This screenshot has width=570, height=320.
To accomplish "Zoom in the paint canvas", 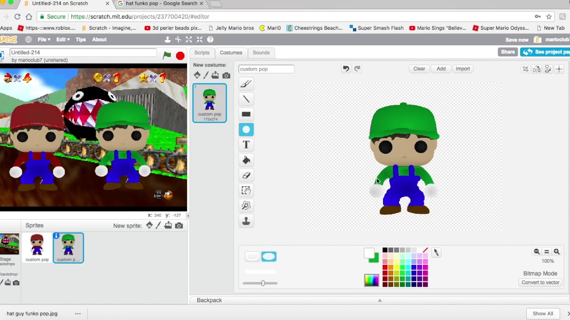I will point(556,252).
